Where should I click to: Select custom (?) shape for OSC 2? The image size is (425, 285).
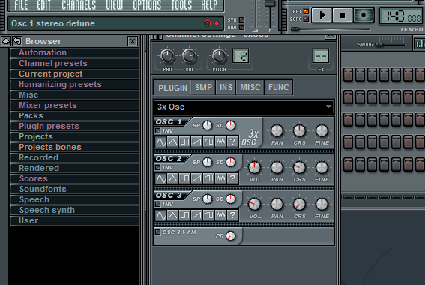232,178
